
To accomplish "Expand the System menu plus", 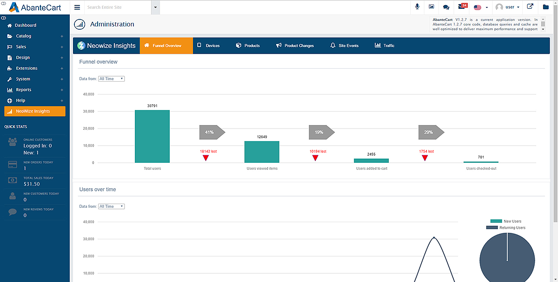I will tap(62, 79).
